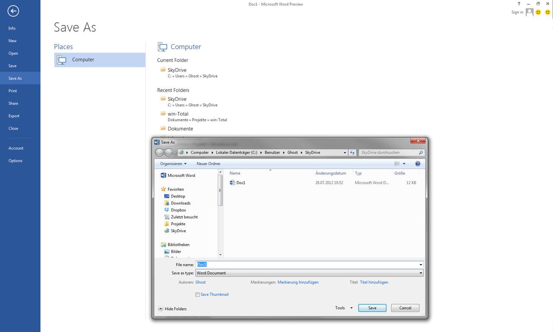Open the recent pages dropdown beside navigation arrows
Viewport: 553px width, 332px height.
pyautogui.click(x=175, y=153)
